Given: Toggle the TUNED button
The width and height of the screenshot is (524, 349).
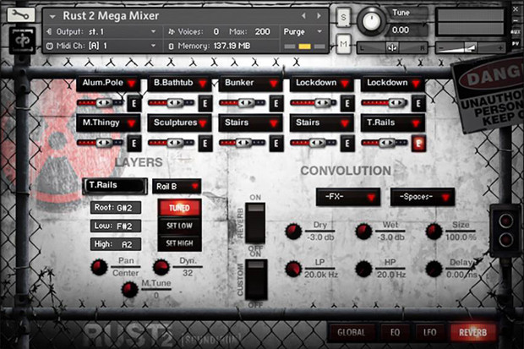Looking at the screenshot, I should [179, 208].
